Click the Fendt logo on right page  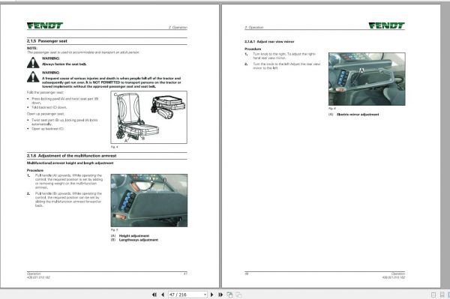(386, 25)
